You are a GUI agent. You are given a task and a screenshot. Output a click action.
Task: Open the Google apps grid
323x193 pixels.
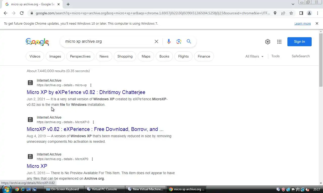[279, 42]
